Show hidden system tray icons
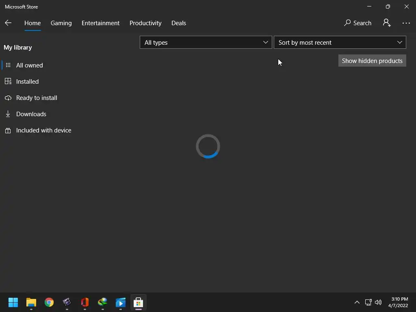Screen dimensions: 416x312 357,302
